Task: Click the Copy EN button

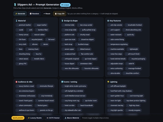Action: click(x=59, y=14)
